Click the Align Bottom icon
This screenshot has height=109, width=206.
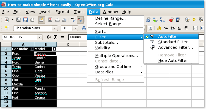pyautogui.click(x=150, y=28)
